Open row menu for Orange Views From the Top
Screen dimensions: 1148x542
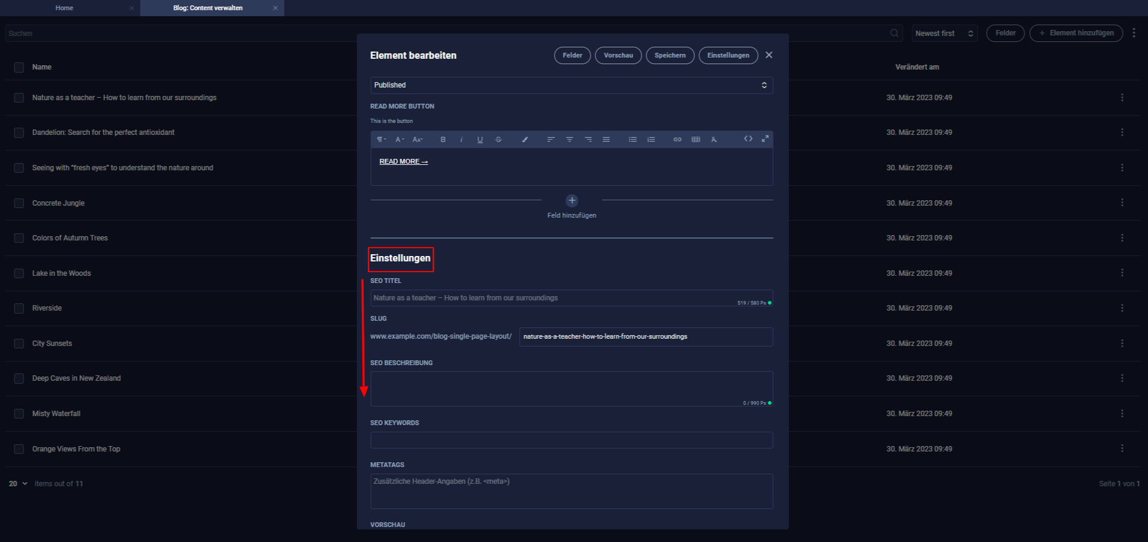(1122, 448)
